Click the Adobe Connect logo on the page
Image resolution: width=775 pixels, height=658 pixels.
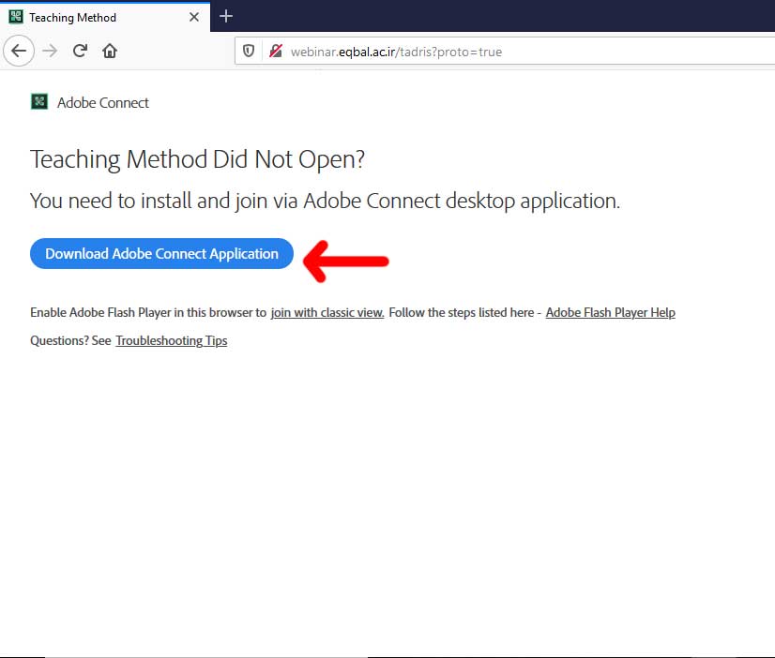tap(38, 102)
